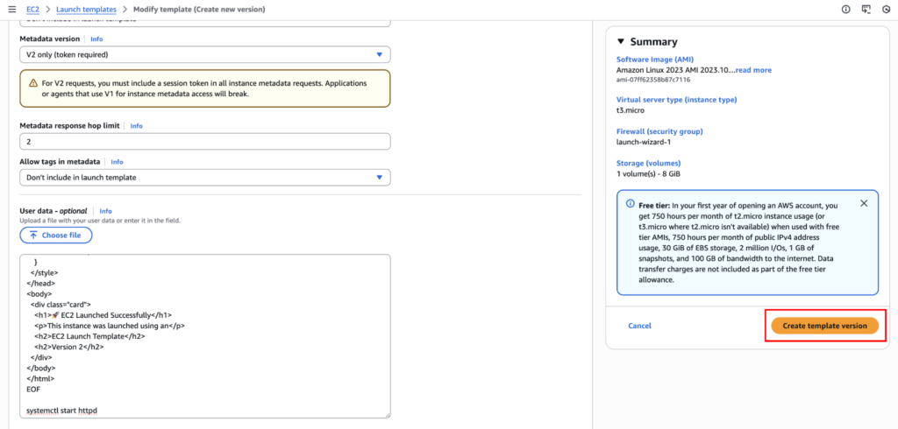Viewport: 898px width, 429px height.
Task: Navigate to Launch templates breadcrumb
Action: click(86, 9)
